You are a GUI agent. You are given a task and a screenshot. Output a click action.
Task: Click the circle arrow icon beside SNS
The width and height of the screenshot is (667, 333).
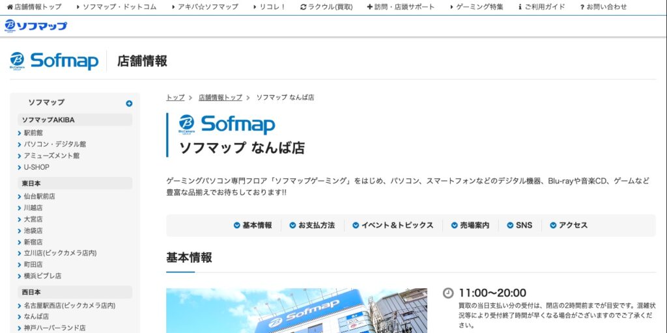(x=510, y=226)
